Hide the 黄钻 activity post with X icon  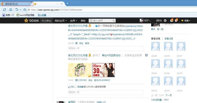pos(146,55)
